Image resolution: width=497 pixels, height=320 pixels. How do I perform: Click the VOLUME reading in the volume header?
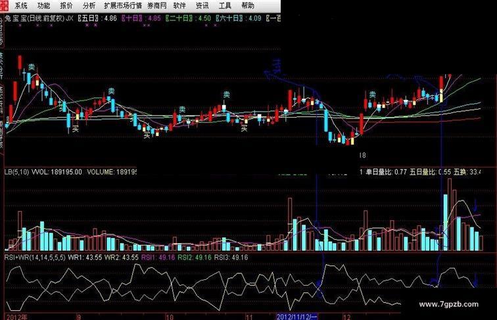112,171
